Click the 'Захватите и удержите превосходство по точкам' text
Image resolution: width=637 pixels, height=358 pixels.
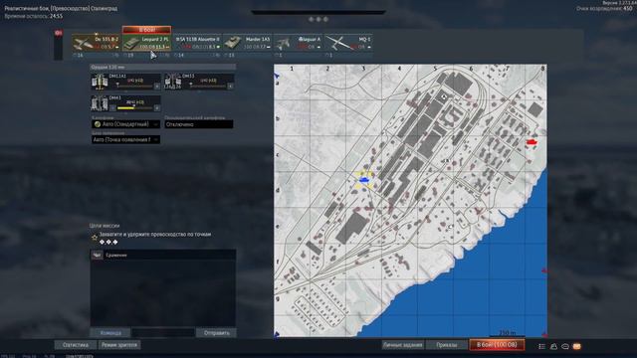tap(155, 235)
